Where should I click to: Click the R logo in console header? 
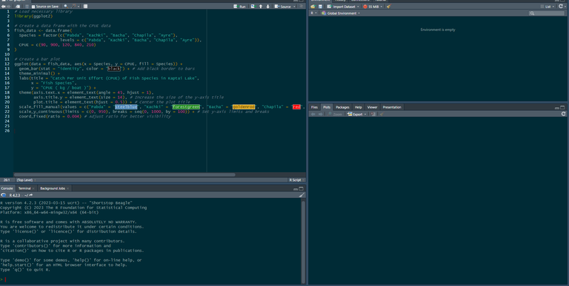[4, 195]
